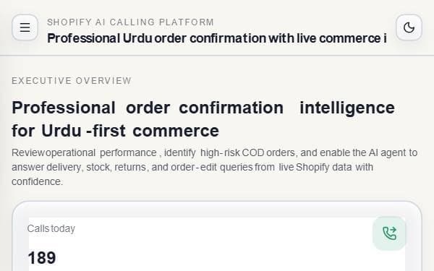Screen dimensions: 434x271
Task: Click heading 'Professional order confirmation intelligence'
Action: click(x=203, y=108)
